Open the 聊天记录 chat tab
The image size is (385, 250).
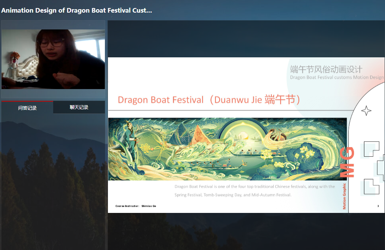pos(79,107)
